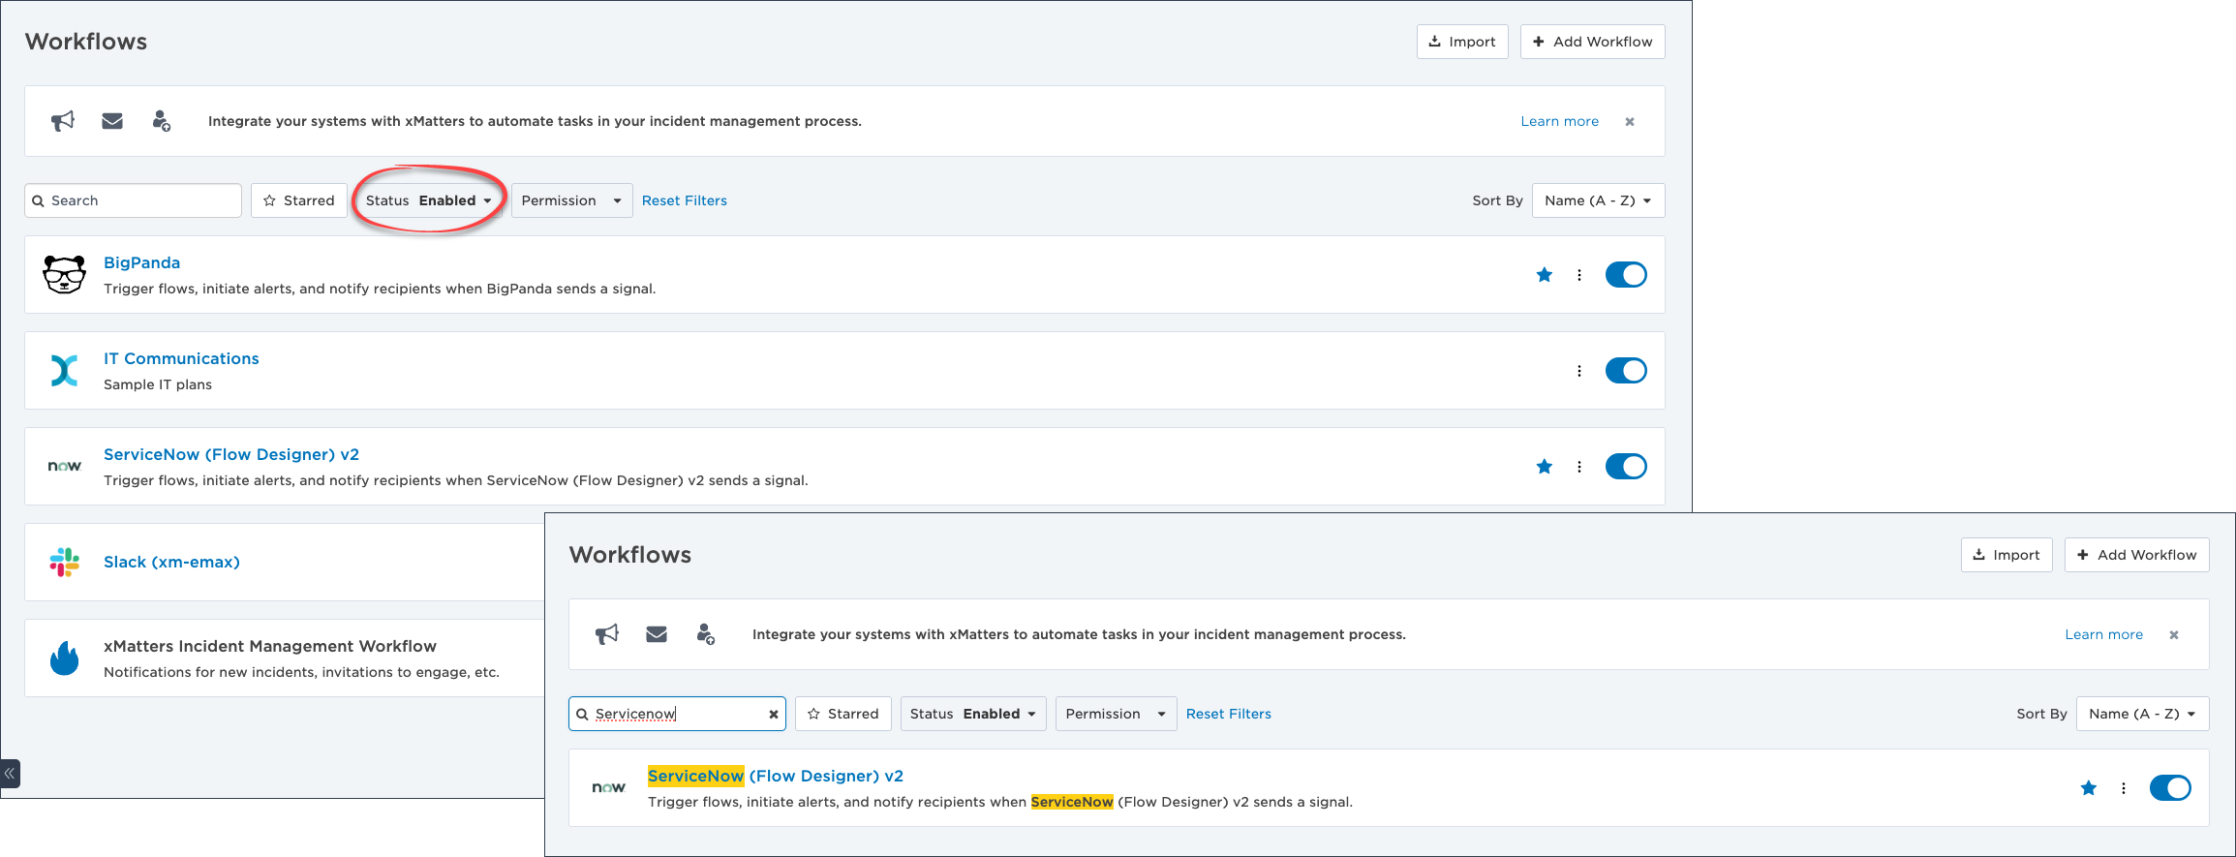The width and height of the screenshot is (2236, 857).
Task: Click the BigPanda description text
Action: coord(380,289)
